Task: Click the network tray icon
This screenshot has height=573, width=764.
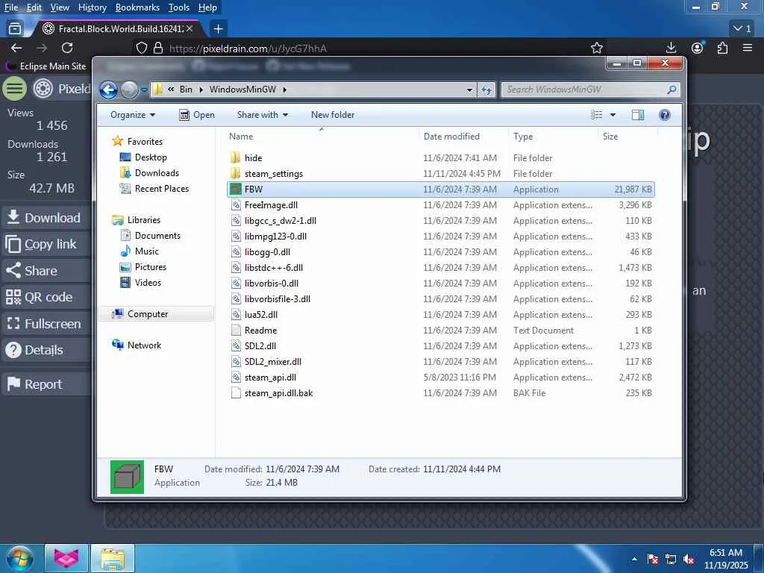Action: (671, 560)
